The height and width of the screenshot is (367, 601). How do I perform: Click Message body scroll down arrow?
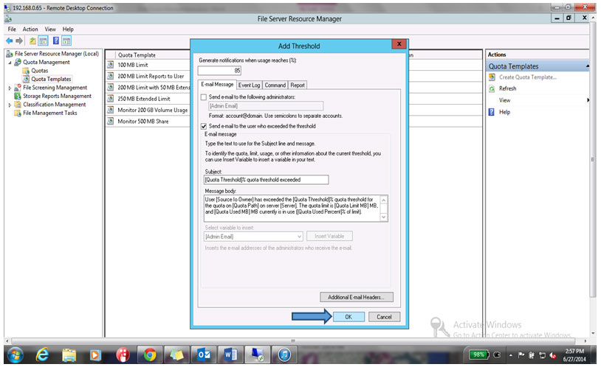pos(384,217)
